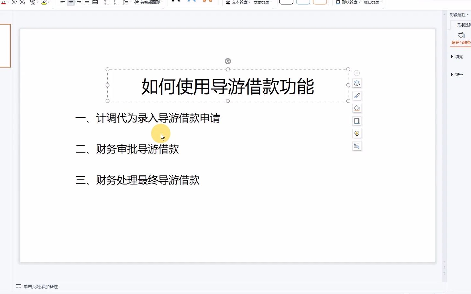
Task: Open the lightbulb smart suggestion icon
Action: click(x=357, y=133)
